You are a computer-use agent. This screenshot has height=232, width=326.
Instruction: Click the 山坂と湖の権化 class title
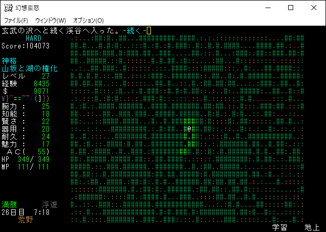click(30, 69)
